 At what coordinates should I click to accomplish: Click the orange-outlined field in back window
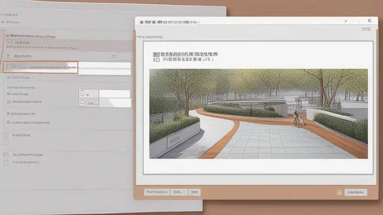click(x=40, y=67)
